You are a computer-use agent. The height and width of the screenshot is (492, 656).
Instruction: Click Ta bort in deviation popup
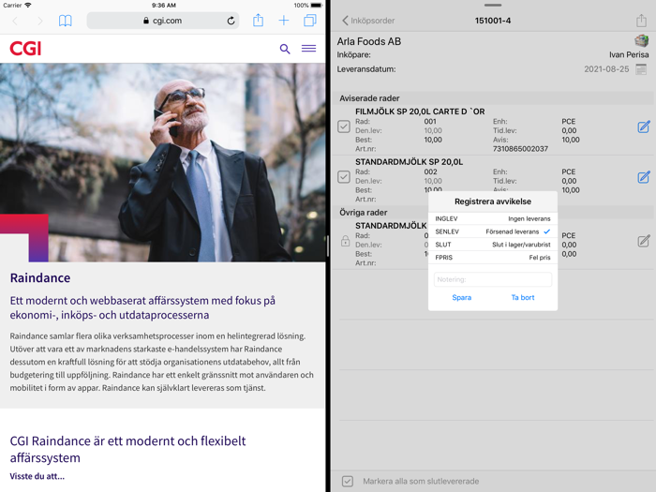coord(523,297)
